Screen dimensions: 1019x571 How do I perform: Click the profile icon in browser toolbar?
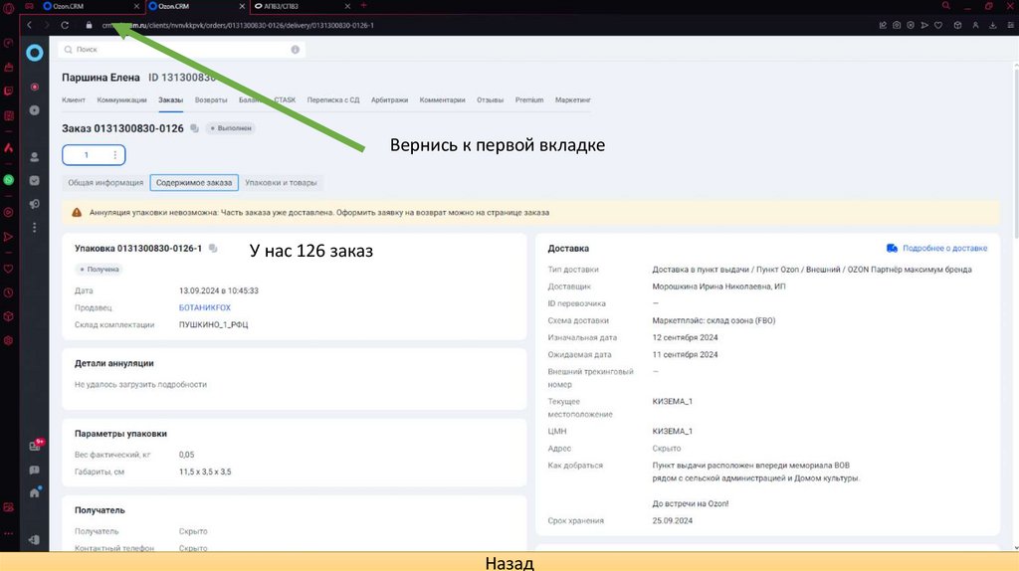(x=975, y=25)
